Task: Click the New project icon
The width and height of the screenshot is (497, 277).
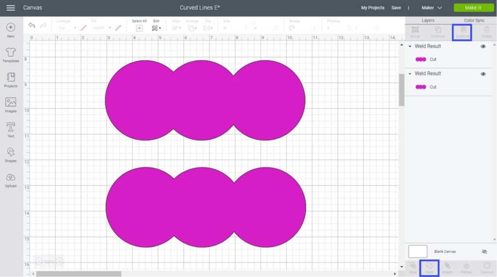Action: (11, 28)
